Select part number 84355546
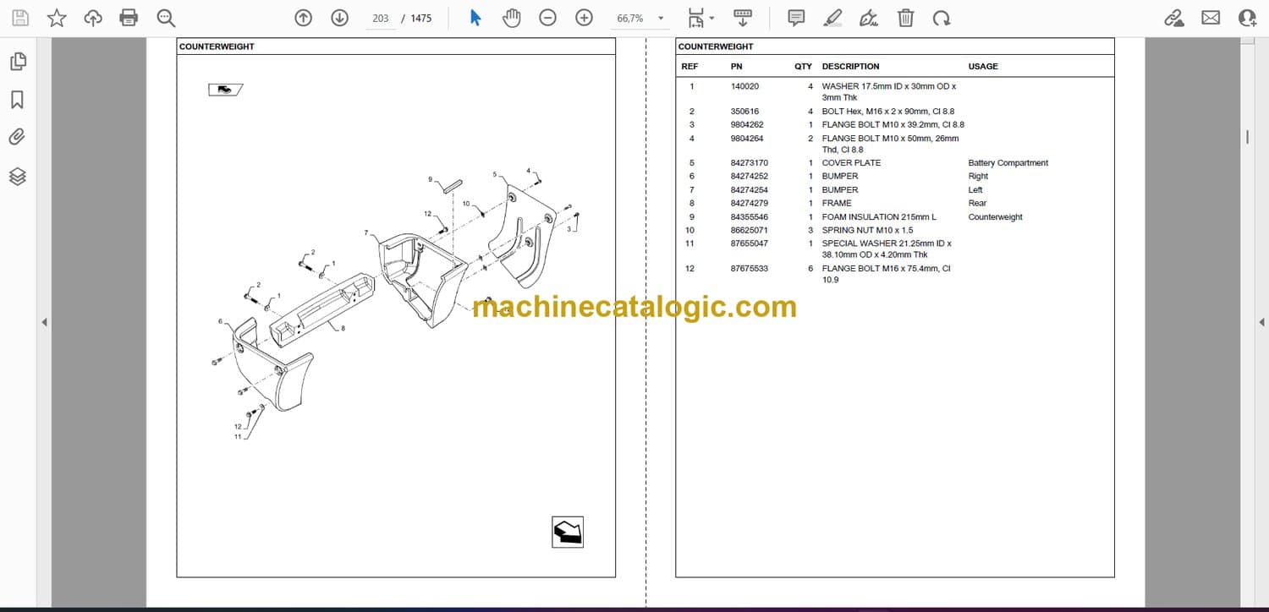1269x612 pixels. 750,217
